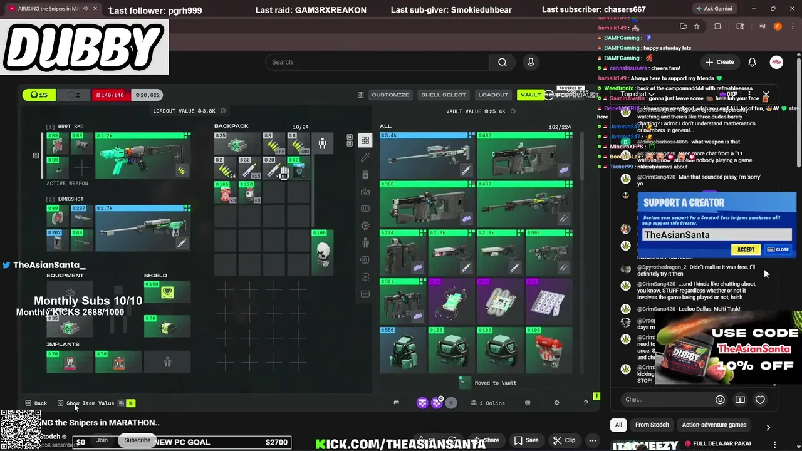The width and height of the screenshot is (802, 451).
Task: Open the LOADOUT tab
Action: pyautogui.click(x=493, y=95)
